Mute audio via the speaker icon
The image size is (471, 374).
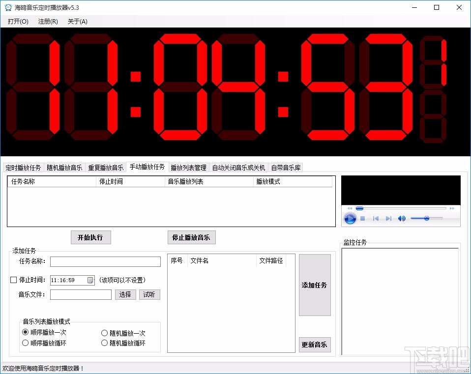(402, 218)
